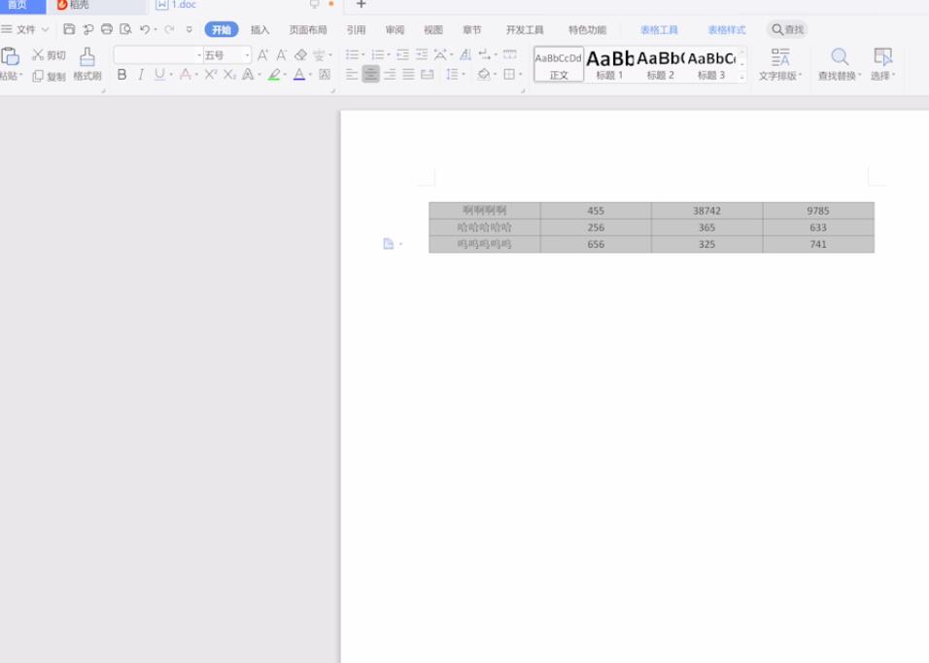Click the 查找 search box button

point(787,30)
